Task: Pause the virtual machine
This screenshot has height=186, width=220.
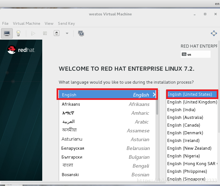Action: 45,33
